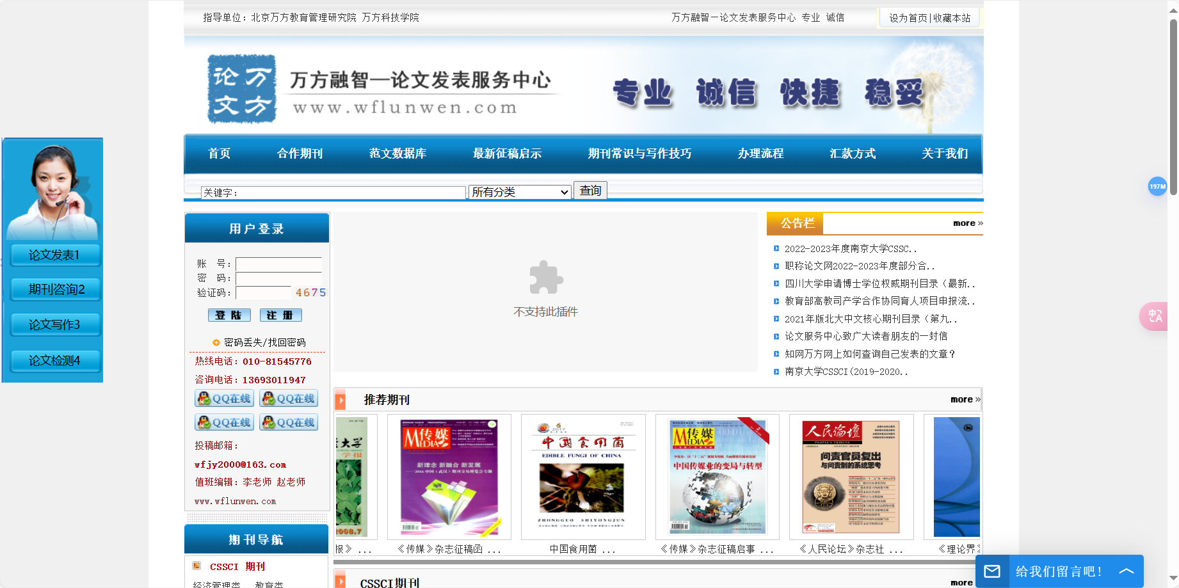Open the 所有分类 category dropdown
Viewport: 1179px width, 588px height.
[x=519, y=191]
